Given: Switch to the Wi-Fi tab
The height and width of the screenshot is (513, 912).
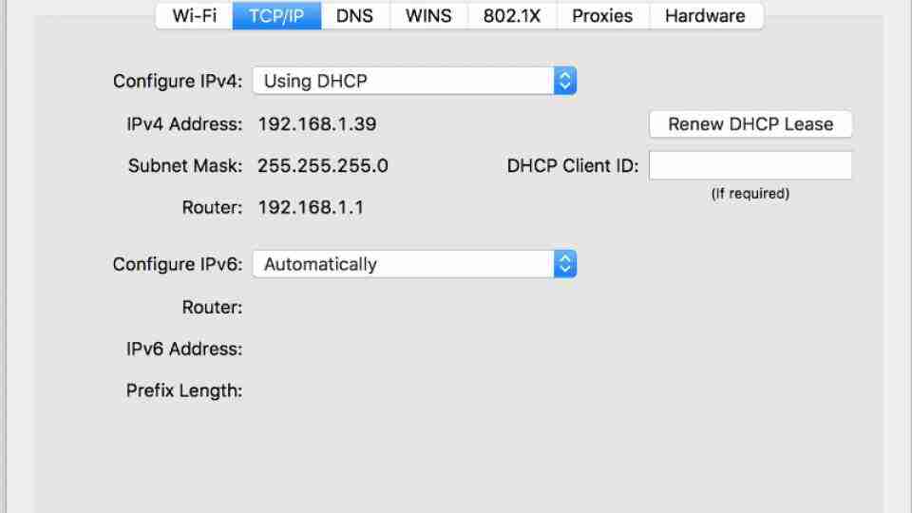Looking at the screenshot, I should point(194,16).
